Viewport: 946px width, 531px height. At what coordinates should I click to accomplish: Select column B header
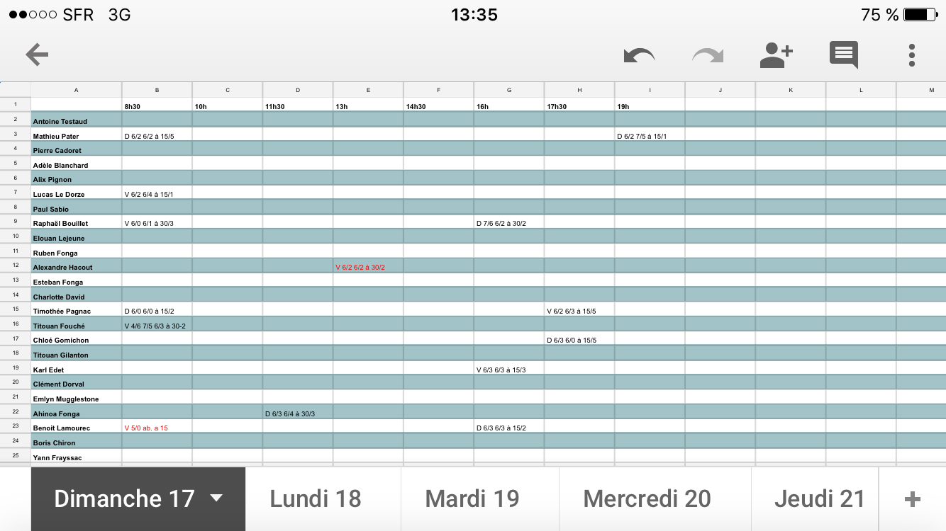(x=157, y=90)
